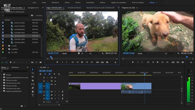Open Source monitor button editor plus
Image resolution: width=195 pixels, height=110 pixels.
(x=115, y=62)
